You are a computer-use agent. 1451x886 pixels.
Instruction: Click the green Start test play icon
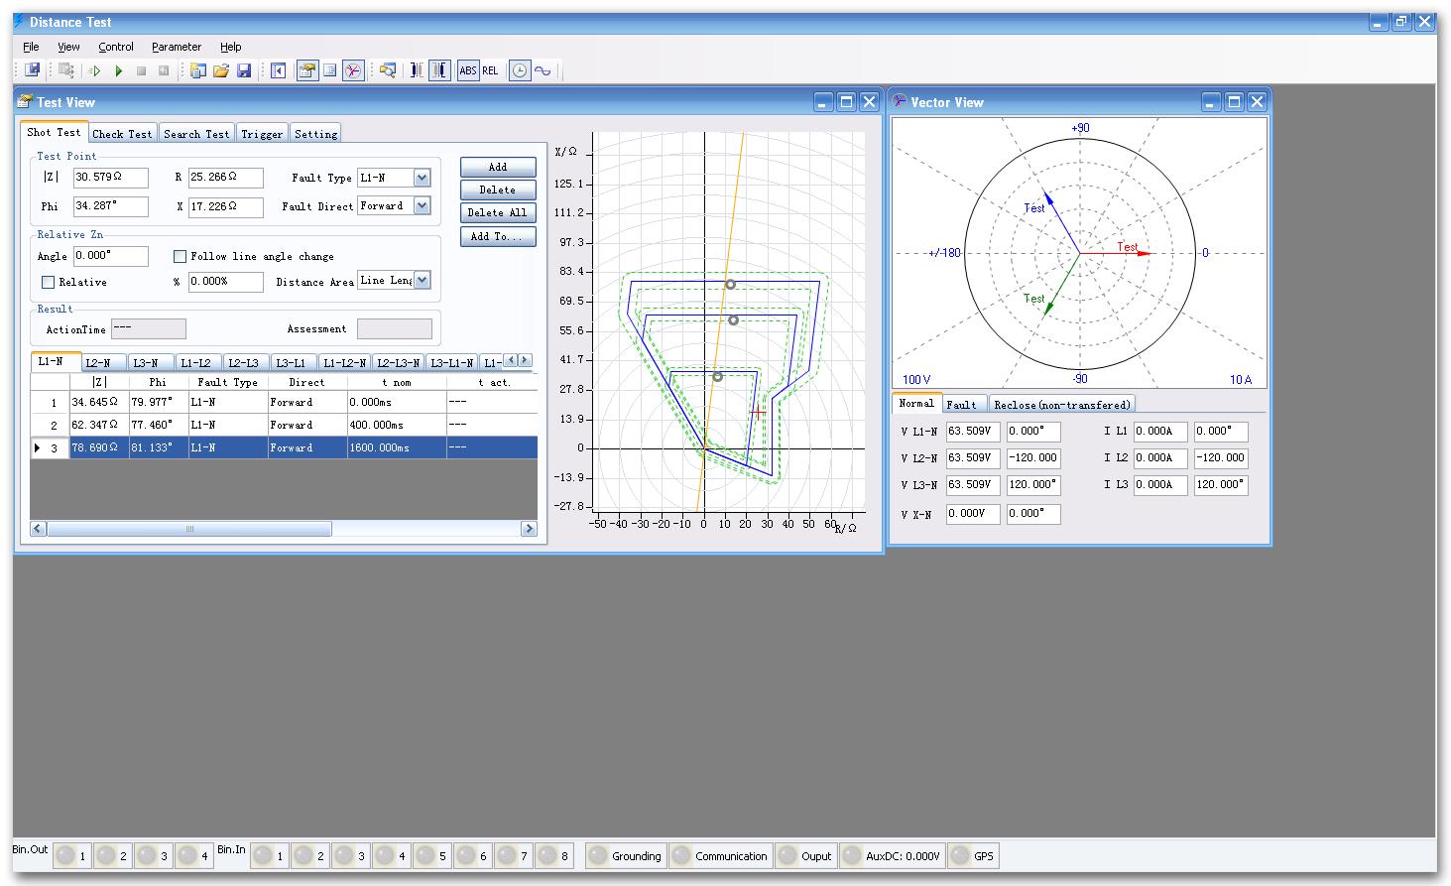[119, 70]
